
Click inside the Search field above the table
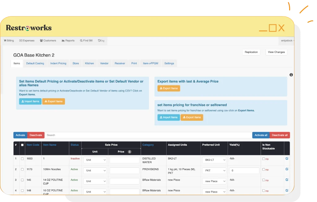coord(124,135)
